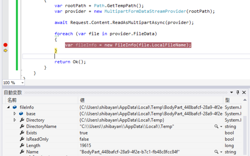This screenshot has height=156, width=250.
Task: Select the Directory property name
Action: click(35, 120)
